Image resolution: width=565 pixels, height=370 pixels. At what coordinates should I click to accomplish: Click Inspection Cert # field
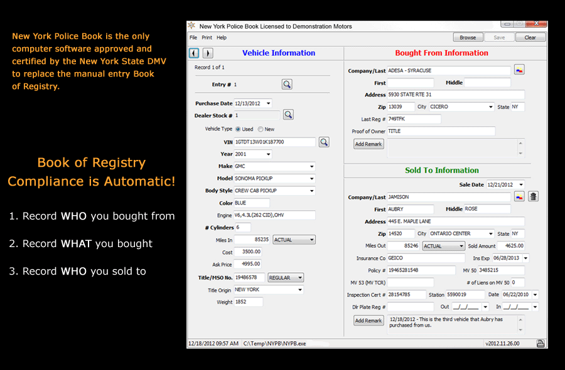pyautogui.click(x=406, y=295)
